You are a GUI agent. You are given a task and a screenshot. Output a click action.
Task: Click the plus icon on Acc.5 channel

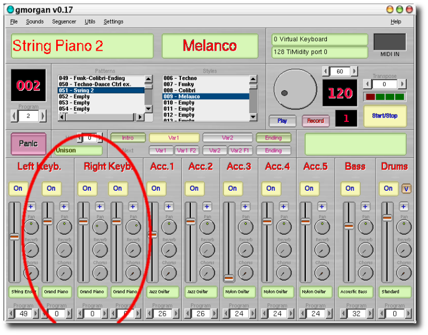pos(322,207)
